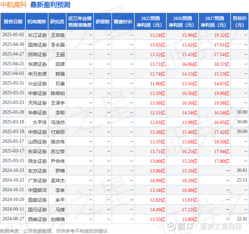Click analyst name 刘倩倩
This screenshot has height=234, width=249.
tap(58, 219)
